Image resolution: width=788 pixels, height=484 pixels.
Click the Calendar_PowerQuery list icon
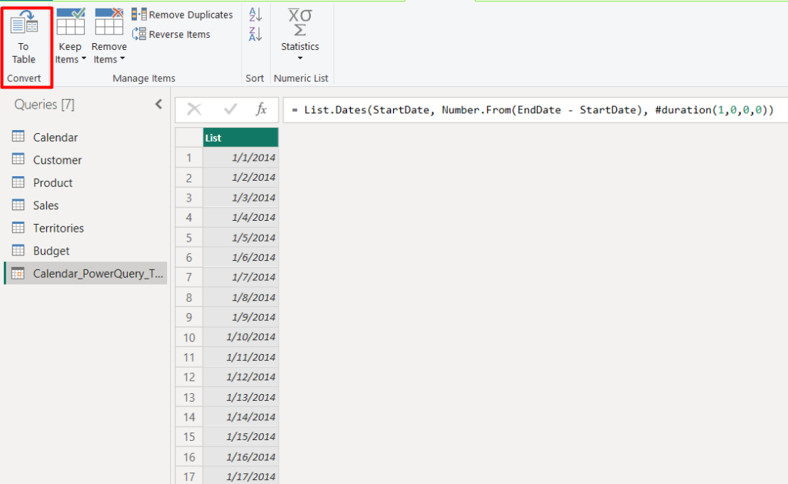18,273
